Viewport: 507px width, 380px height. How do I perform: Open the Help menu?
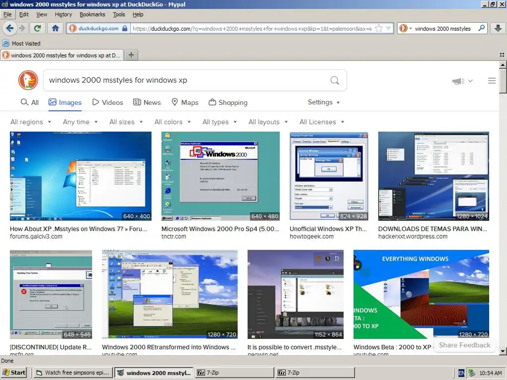[138, 14]
